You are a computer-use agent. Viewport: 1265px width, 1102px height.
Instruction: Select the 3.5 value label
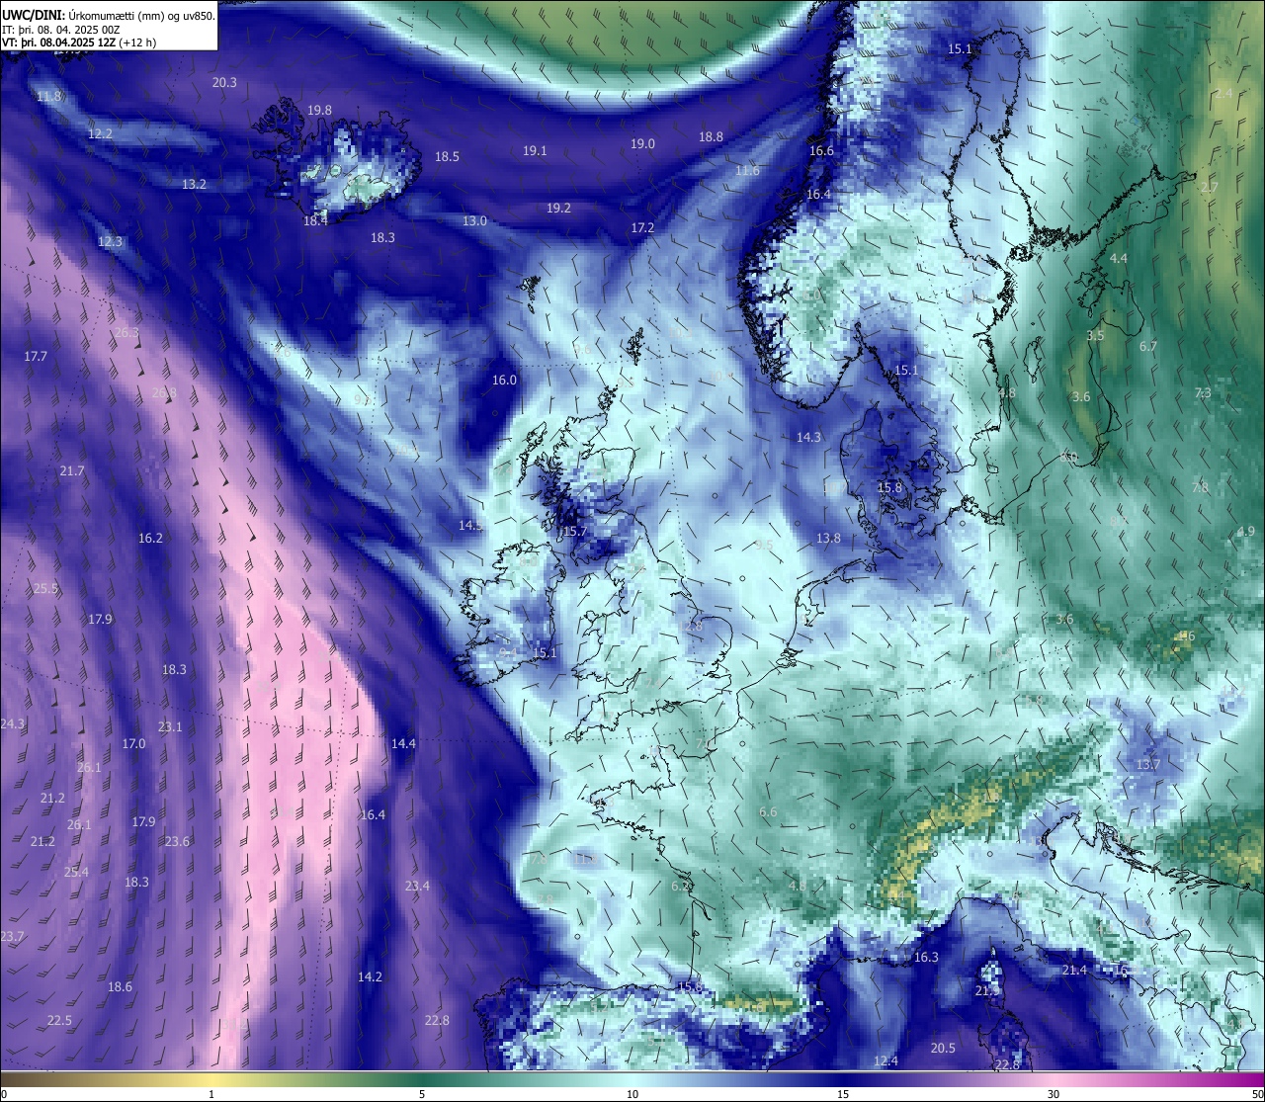[1095, 336]
